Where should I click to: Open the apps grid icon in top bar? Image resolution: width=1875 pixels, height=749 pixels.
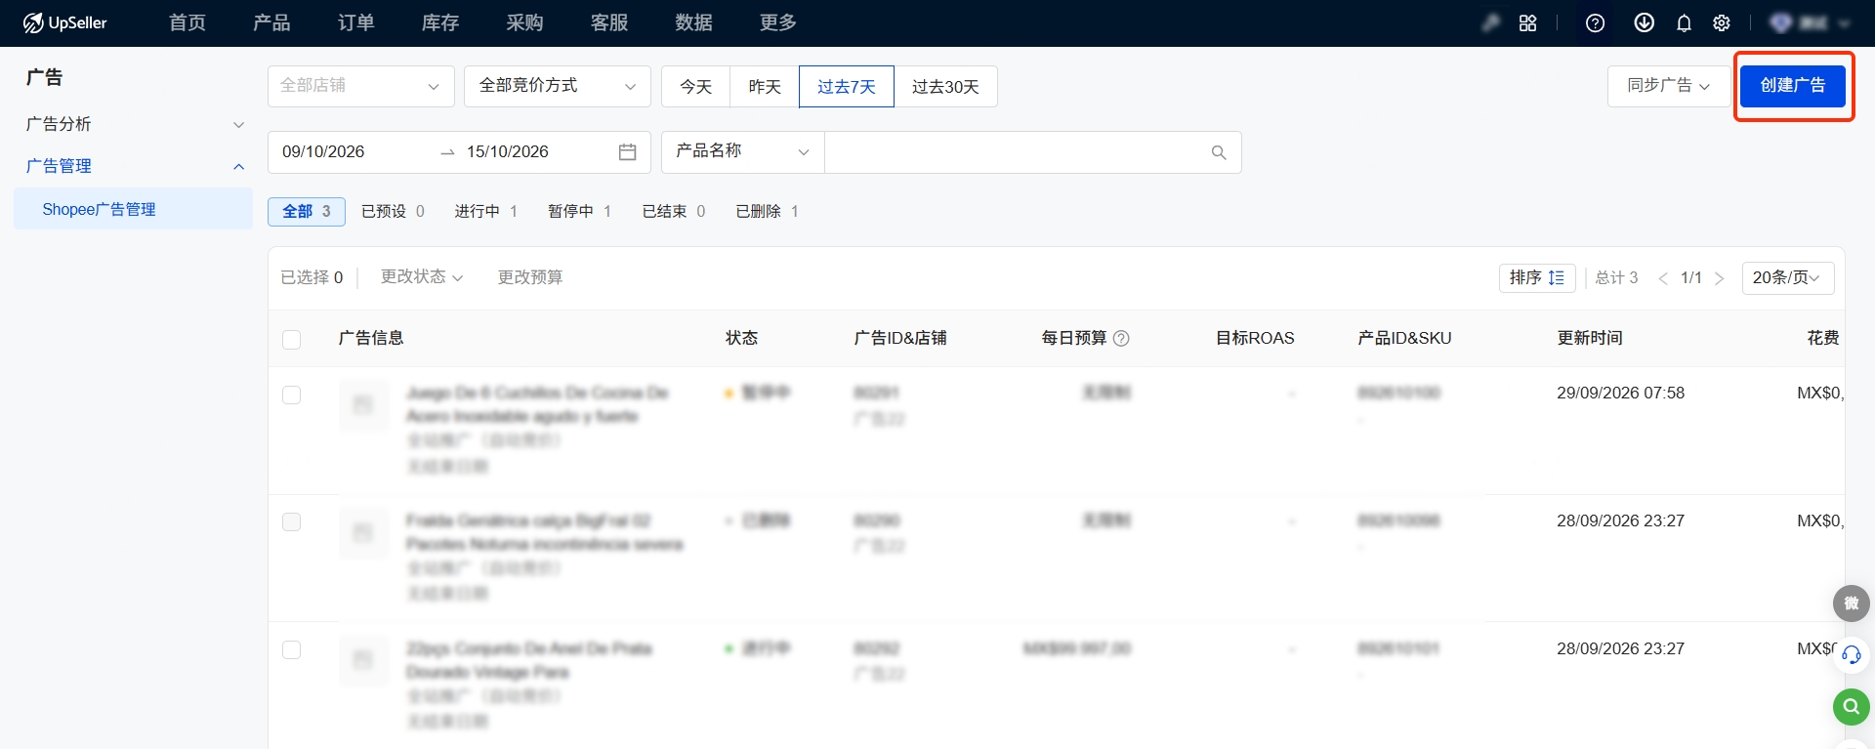pyautogui.click(x=1528, y=22)
